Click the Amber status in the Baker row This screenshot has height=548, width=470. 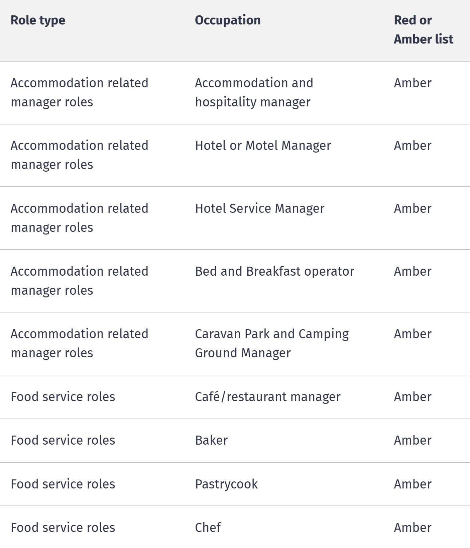(413, 440)
